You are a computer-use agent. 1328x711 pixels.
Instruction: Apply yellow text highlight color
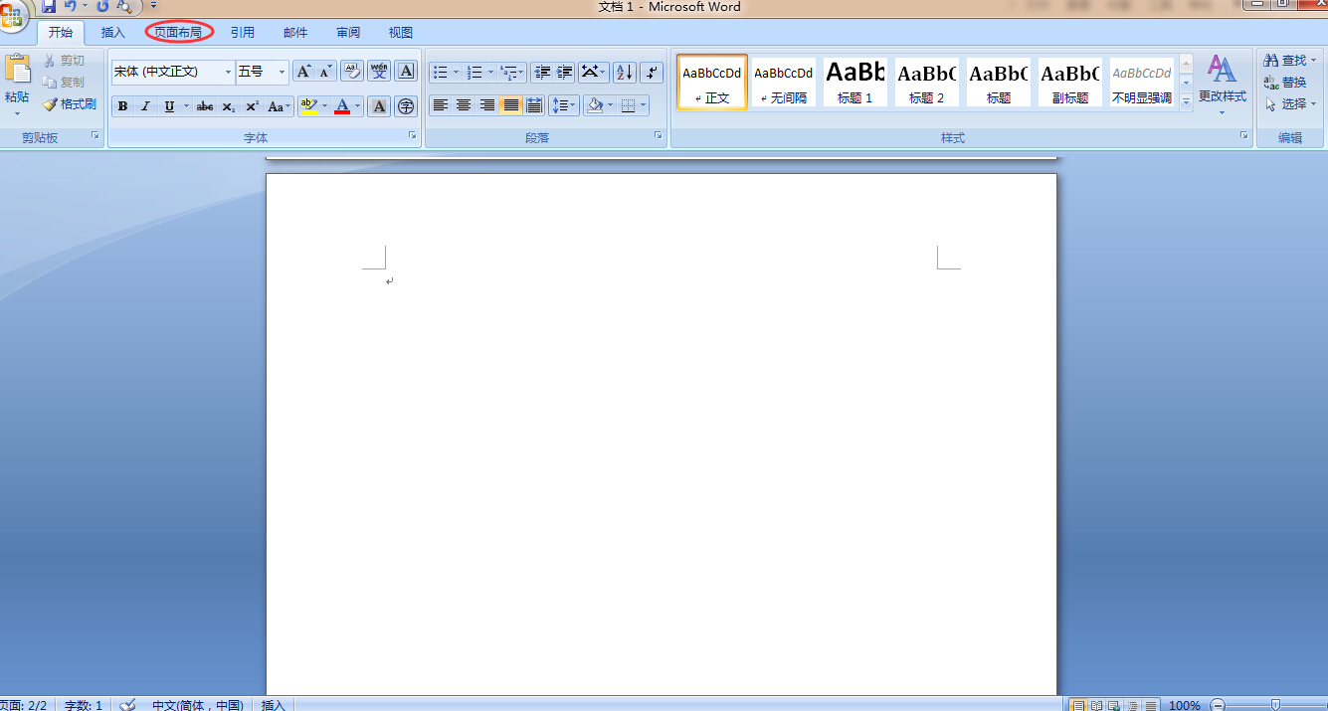(308, 106)
